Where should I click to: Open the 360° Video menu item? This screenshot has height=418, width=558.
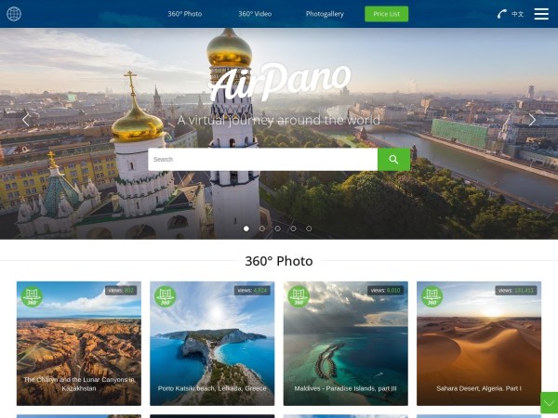[x=255, y=14]
